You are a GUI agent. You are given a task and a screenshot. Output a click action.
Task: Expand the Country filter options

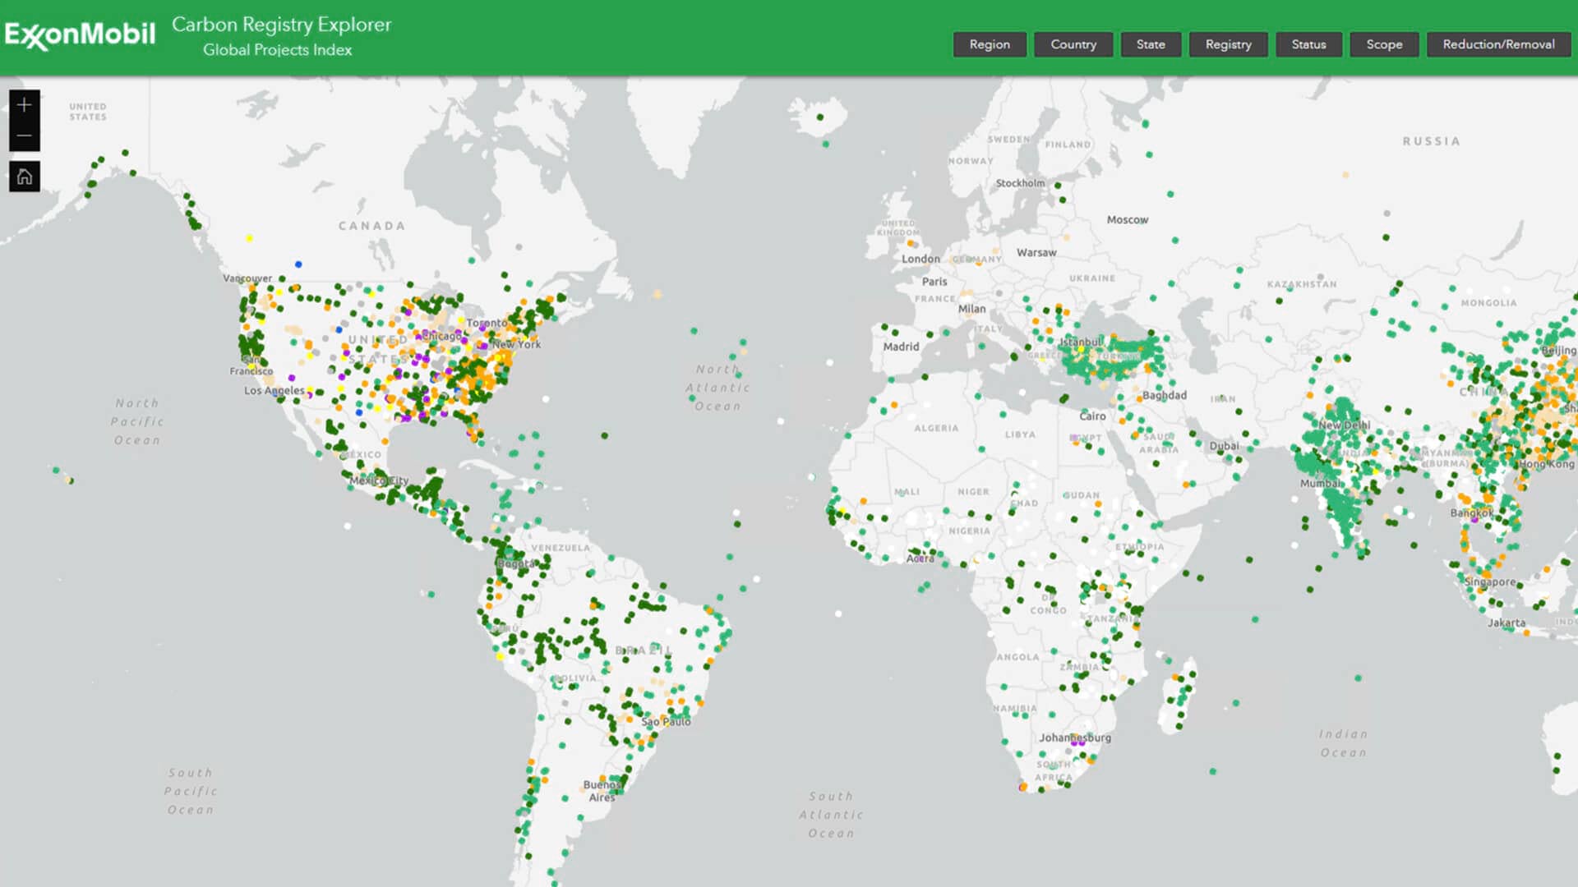1073,44
